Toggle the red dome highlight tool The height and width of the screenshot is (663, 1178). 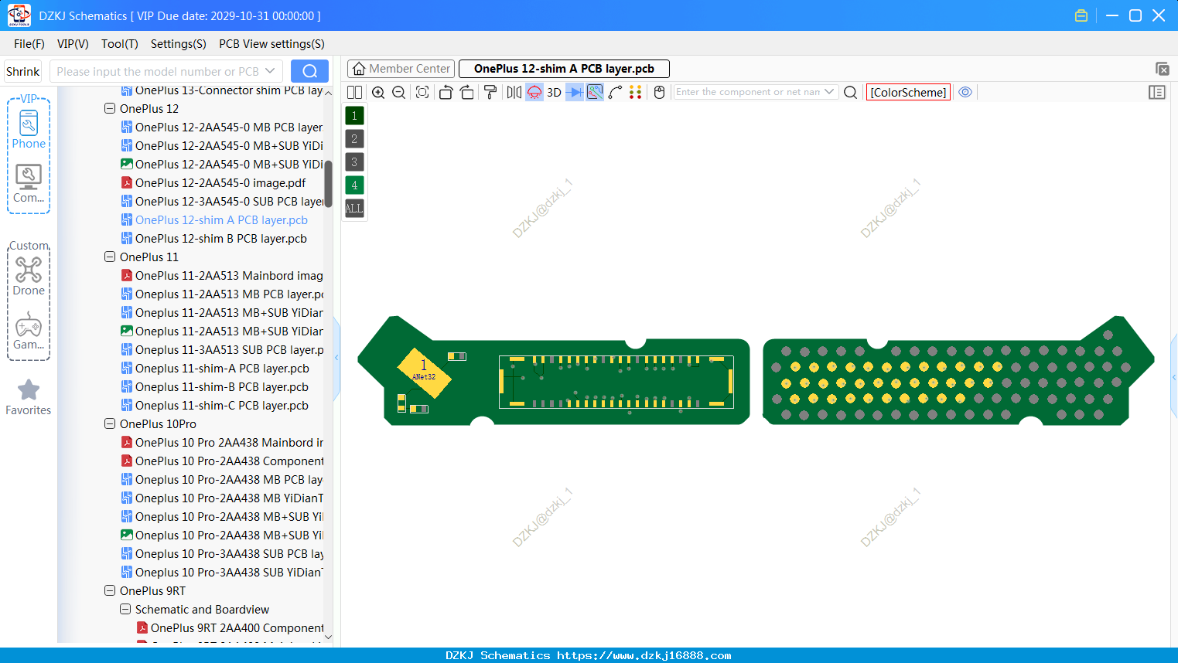click(534, 92)
